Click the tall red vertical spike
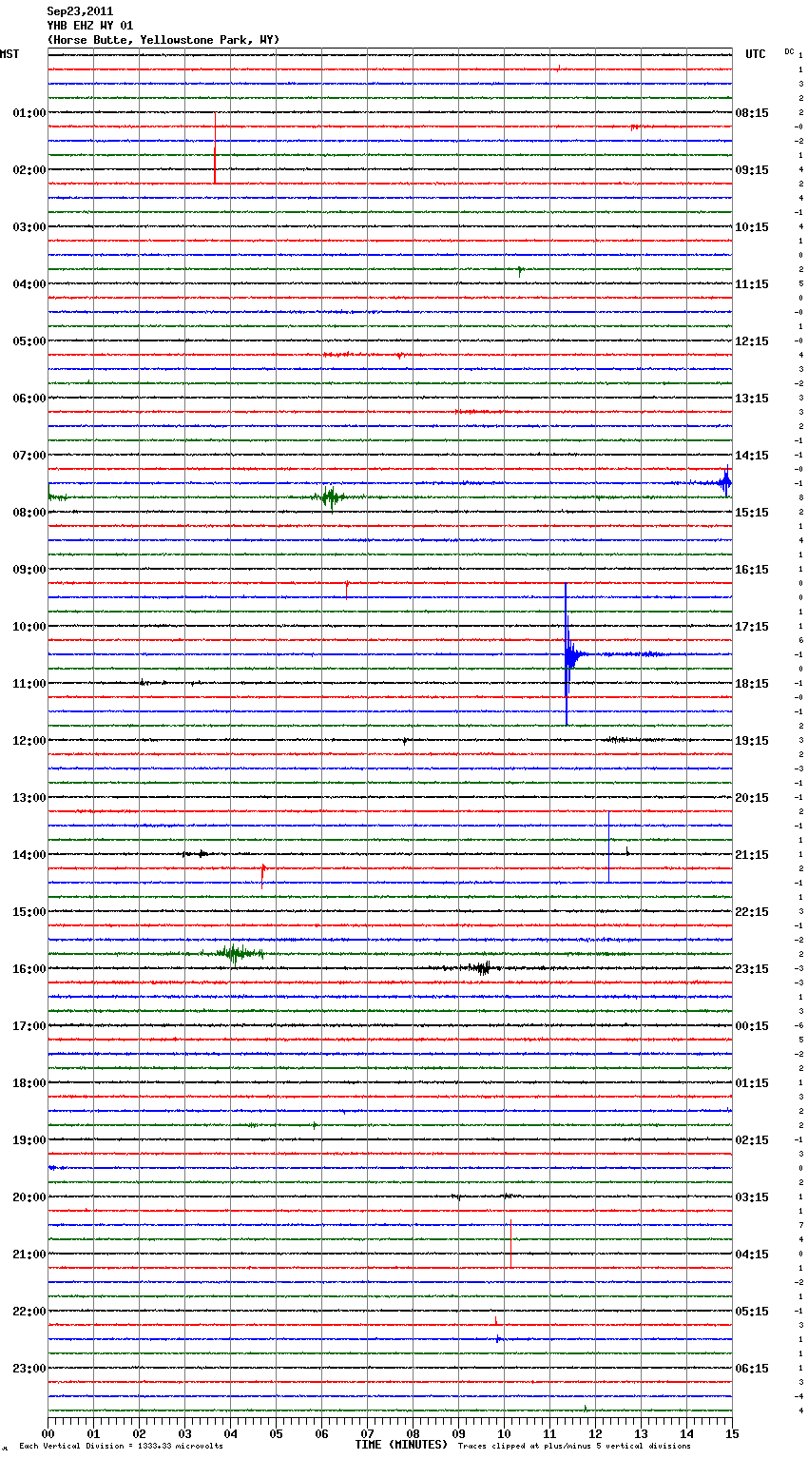 215,147
